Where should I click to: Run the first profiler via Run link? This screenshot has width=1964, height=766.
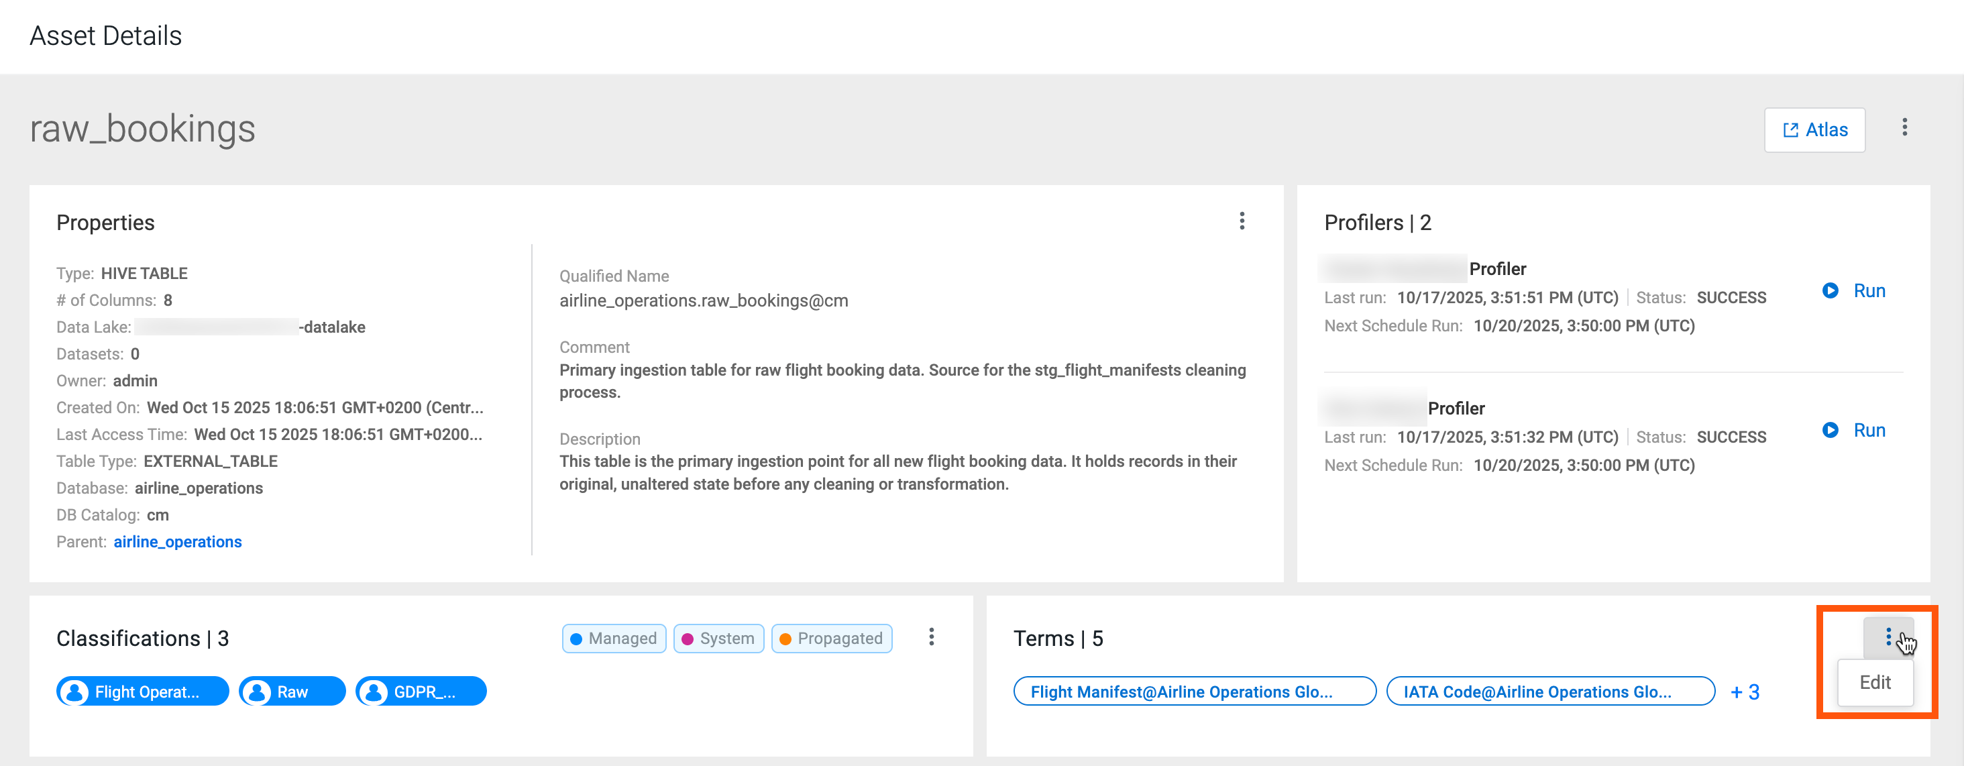(x=1869, y=290)
